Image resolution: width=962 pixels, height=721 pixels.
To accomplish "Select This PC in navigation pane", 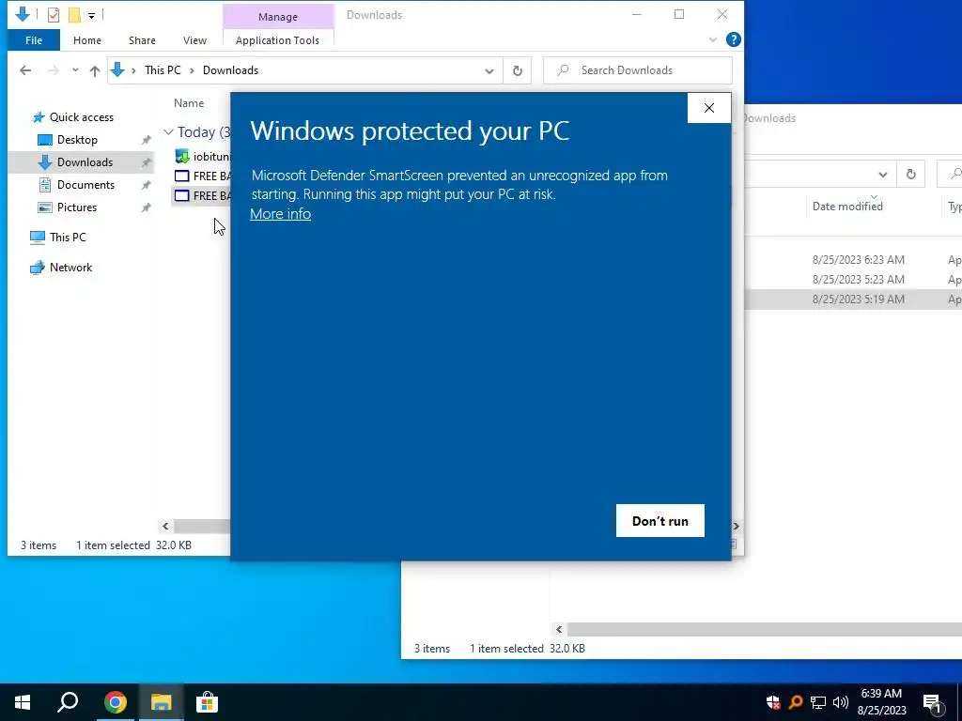I will pos(68,238).
